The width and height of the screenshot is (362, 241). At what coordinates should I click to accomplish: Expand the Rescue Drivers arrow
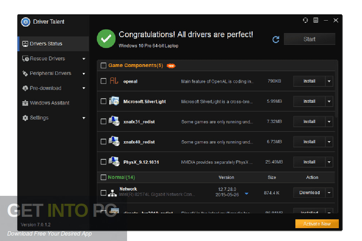click(x=84, y=59)
